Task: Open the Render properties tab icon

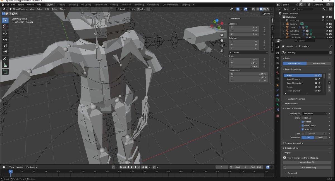Action: tap(278, 53)
